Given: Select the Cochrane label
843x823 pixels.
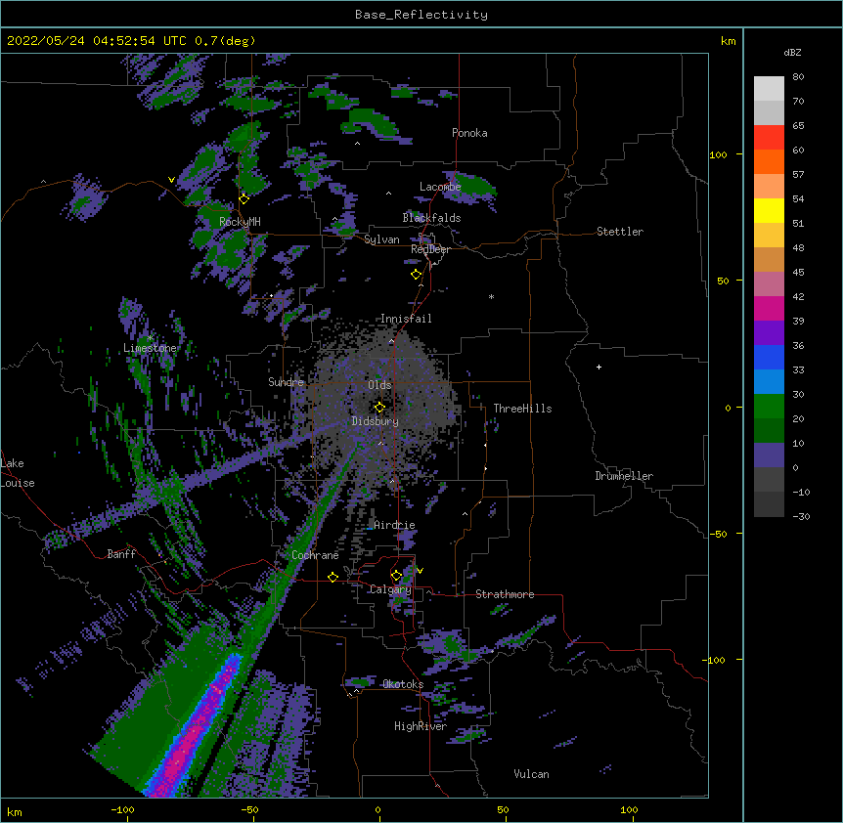Looking at the screenshot, I should pyautogui.click(x=315, y=555).
